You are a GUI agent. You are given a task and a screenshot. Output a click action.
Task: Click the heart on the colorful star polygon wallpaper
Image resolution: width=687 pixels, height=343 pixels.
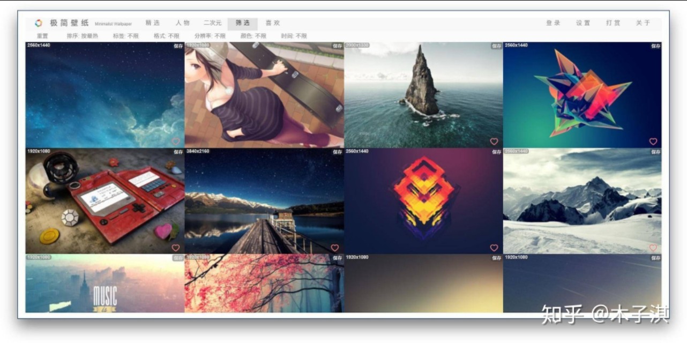653,141
